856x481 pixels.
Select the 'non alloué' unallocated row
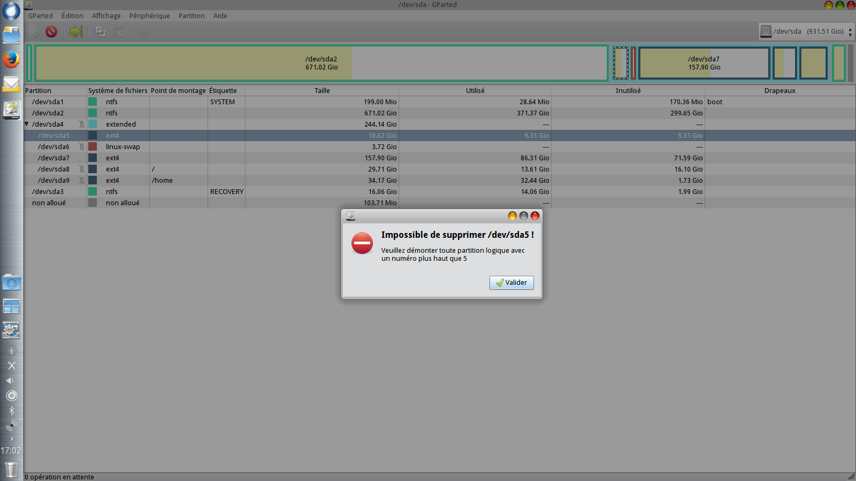coord(440,203)
